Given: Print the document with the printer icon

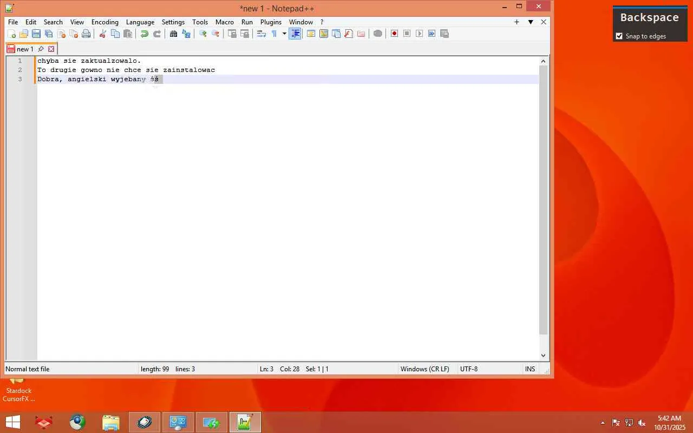Looking at the screenshot, I should 86,34.
